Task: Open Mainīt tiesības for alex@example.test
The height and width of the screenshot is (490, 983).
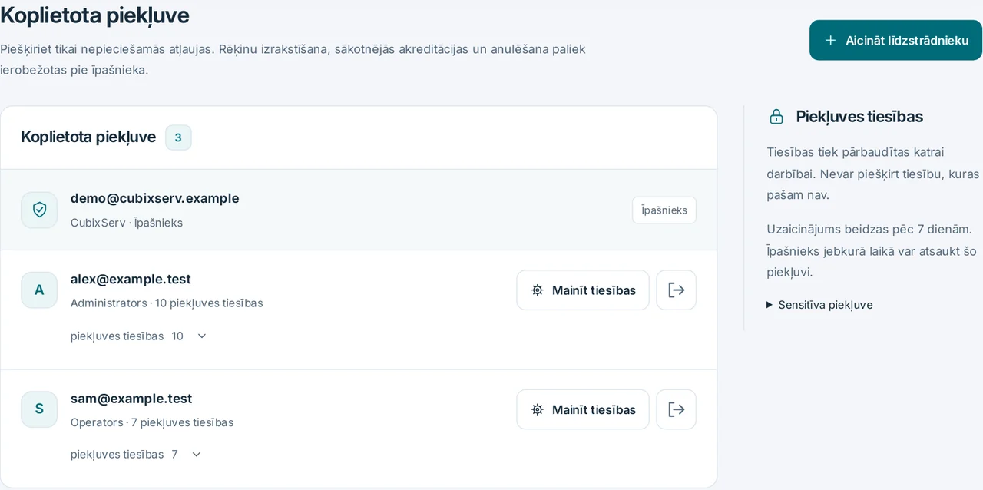Action: [583, 290]
